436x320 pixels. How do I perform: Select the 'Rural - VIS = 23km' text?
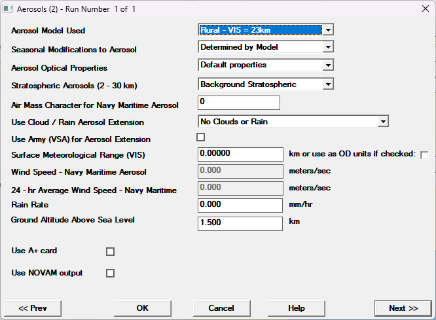[x=236, y=30]
